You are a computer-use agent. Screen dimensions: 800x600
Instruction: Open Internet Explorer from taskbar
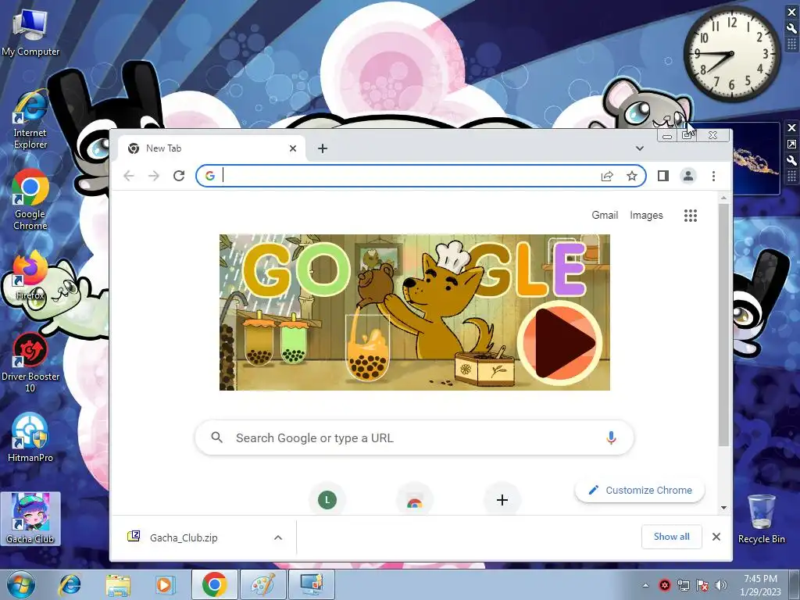[x=70, y=585]
